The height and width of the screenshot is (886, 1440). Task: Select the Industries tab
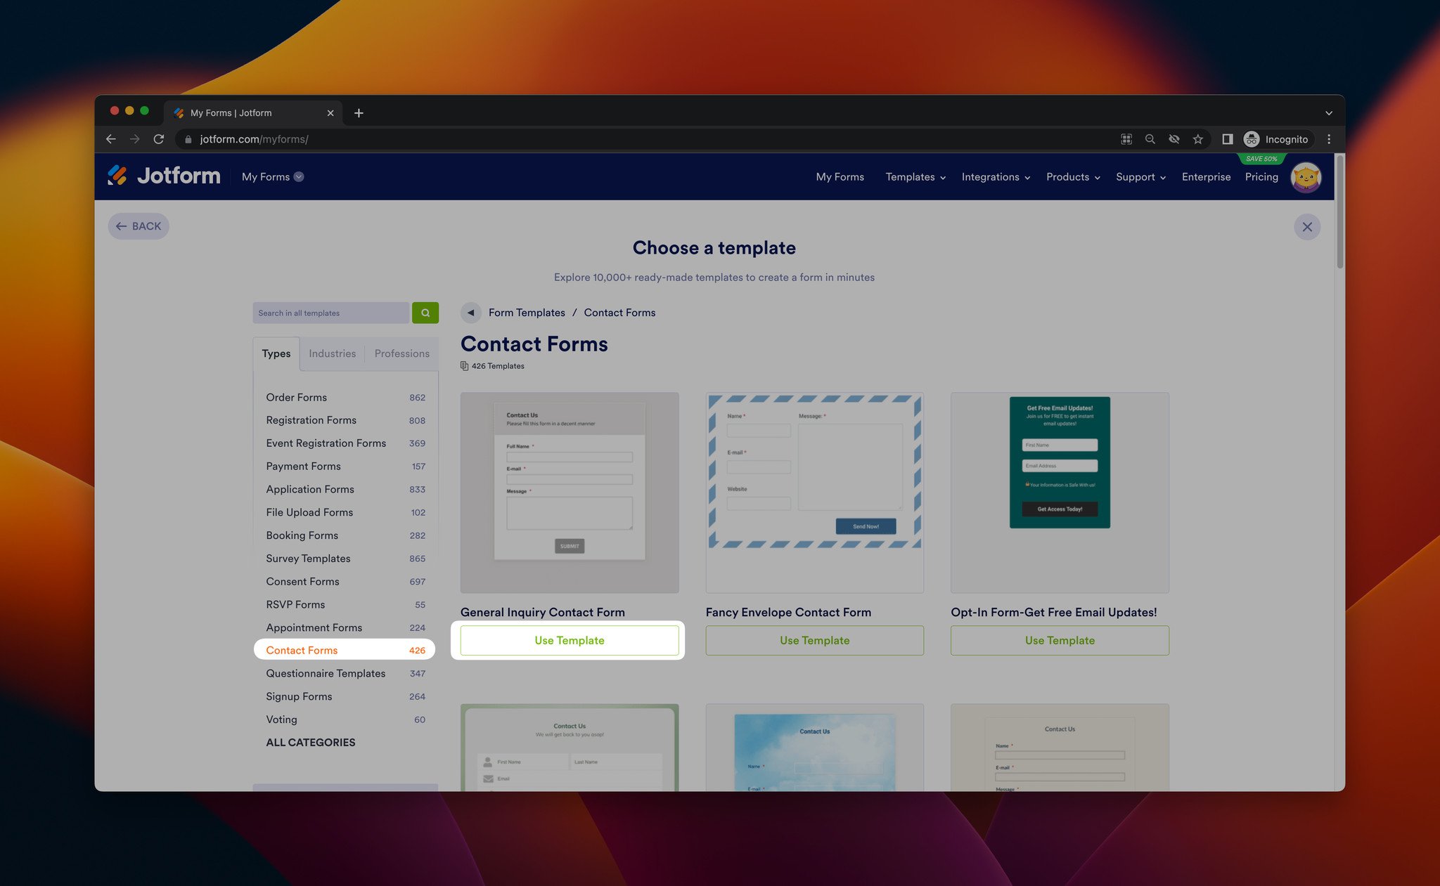coord(331,353)
